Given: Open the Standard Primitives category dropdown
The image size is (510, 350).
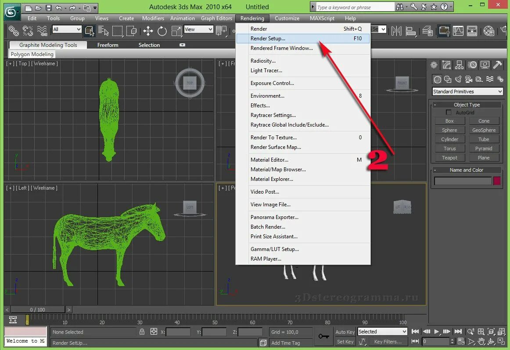Looking at the screenshot, I should pyautogui.click(x=467, y=92).
